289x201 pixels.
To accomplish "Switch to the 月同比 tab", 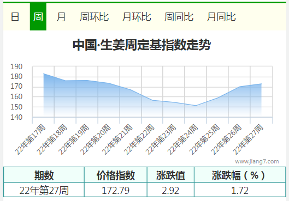I will (x=221, y=17).
